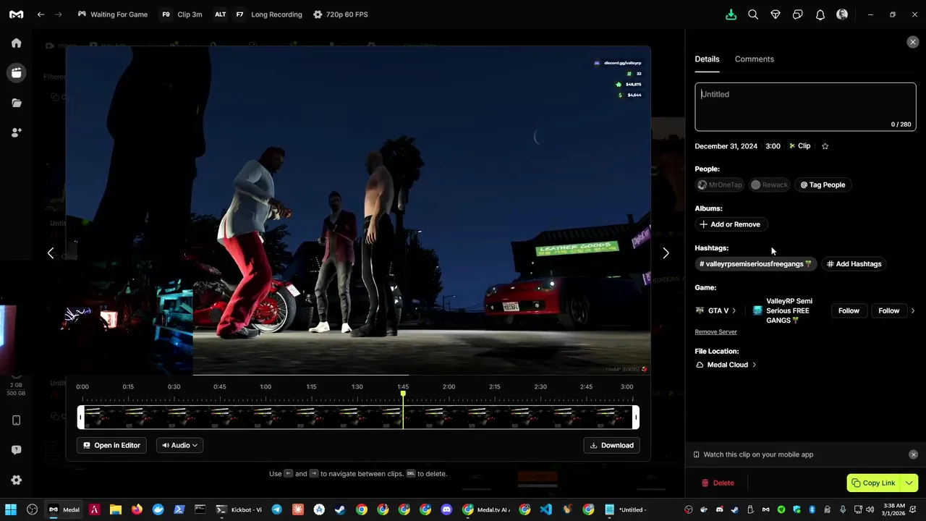Open File Explorer from the taskbar
Viewport: 926px width, 521px height.
click(115, 509)
